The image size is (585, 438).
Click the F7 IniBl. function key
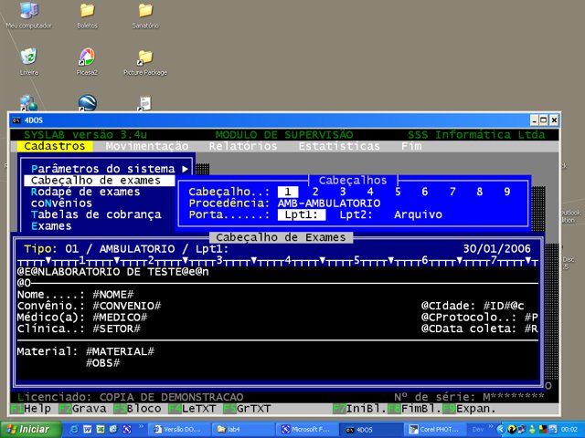(359, 409)
